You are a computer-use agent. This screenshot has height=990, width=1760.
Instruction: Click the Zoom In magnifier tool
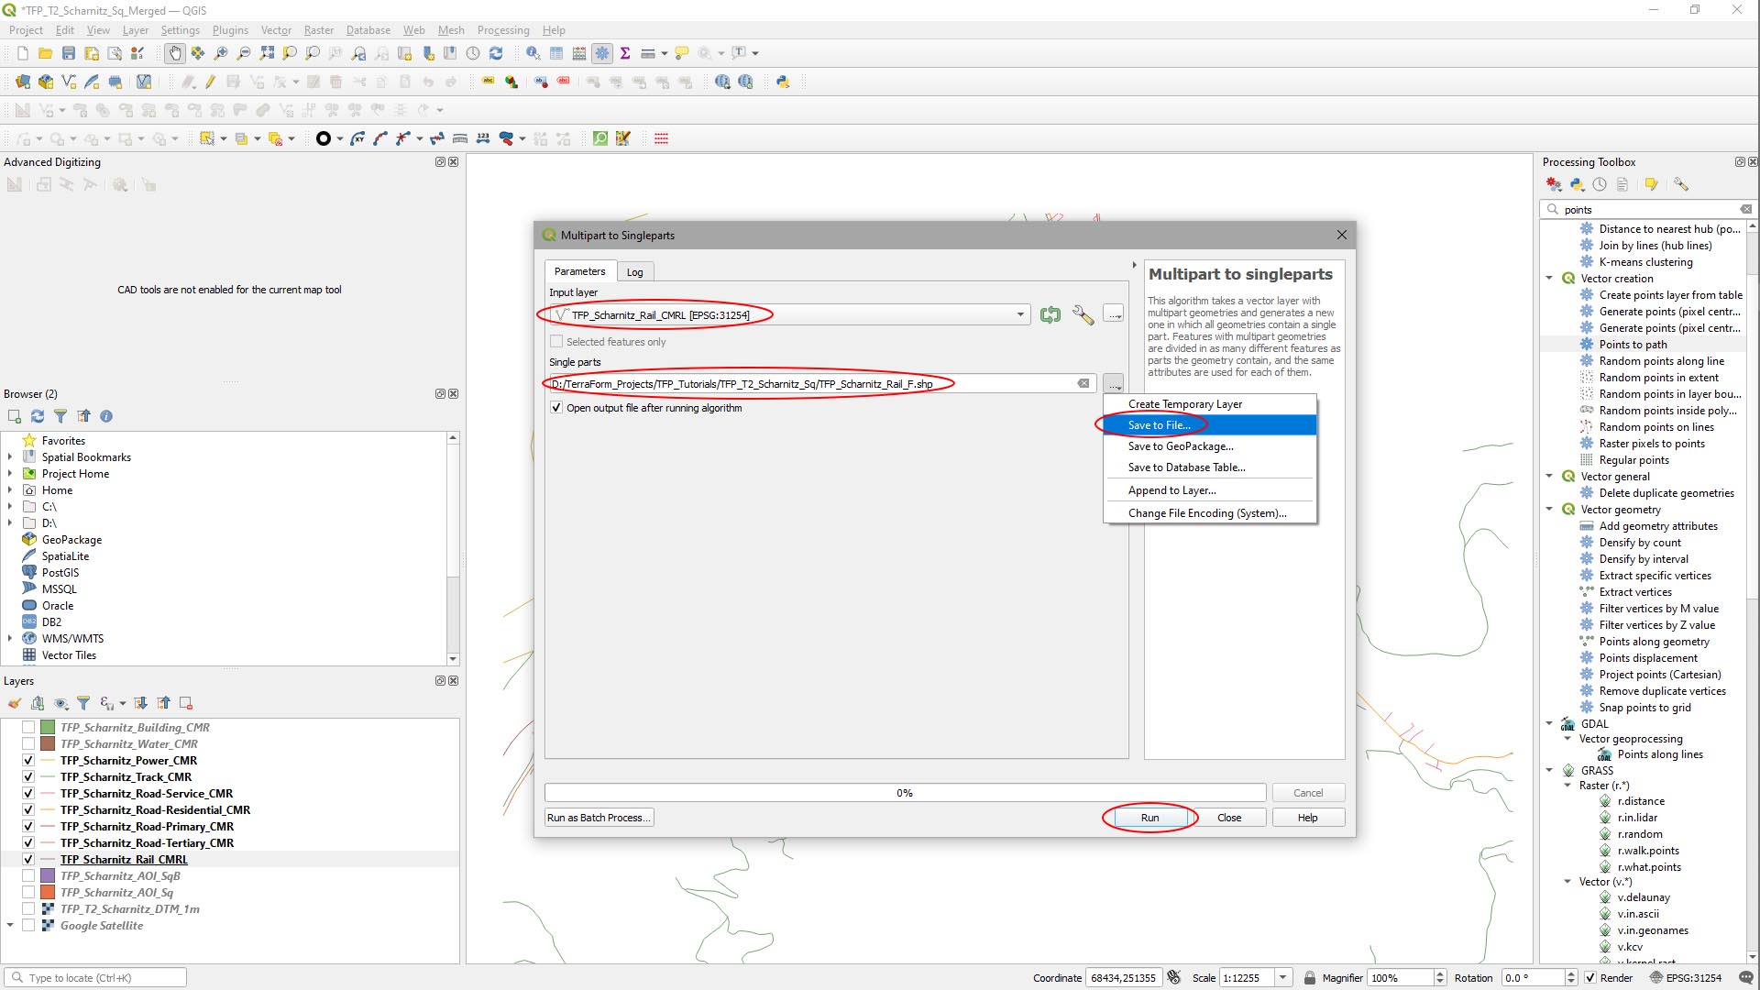click(221, 53)
